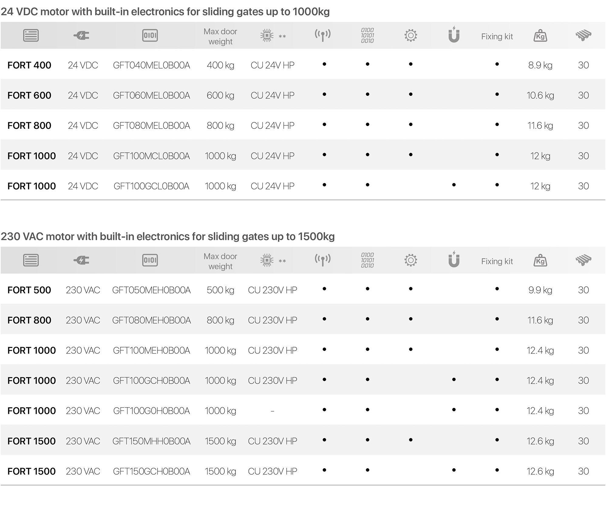
Task: Click the control unit chip icon in top table
Action: tap(267, 36)
